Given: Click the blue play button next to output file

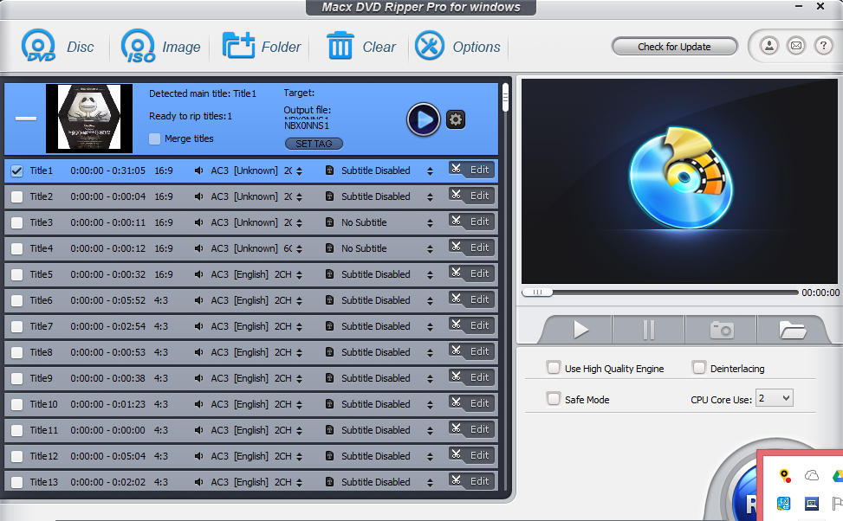Looking at the screenshot, I should coord(423,119).
